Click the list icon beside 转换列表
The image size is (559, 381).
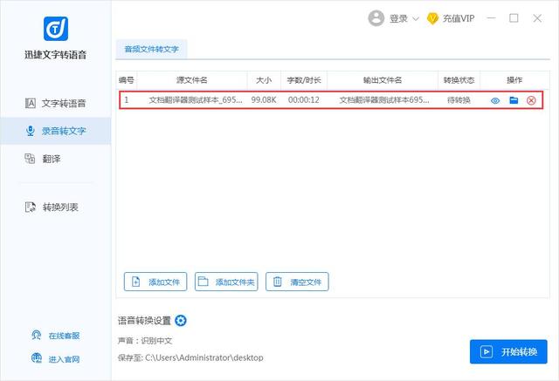pos(31,207)
